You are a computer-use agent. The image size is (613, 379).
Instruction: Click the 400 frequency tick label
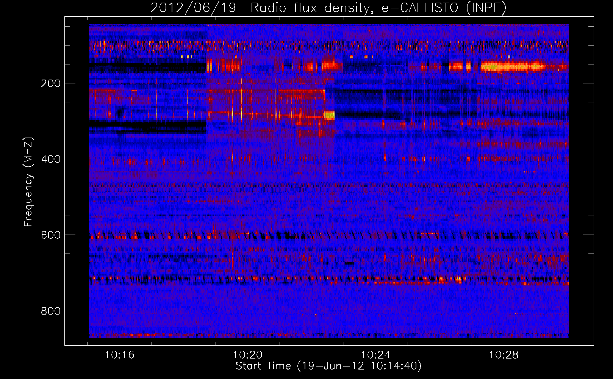click(x=51, y=159)
